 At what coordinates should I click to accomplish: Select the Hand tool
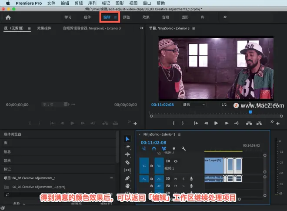127,186
